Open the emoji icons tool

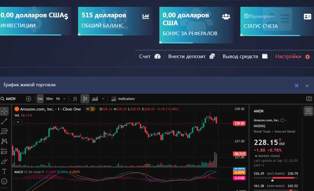[x=4, y=181]
